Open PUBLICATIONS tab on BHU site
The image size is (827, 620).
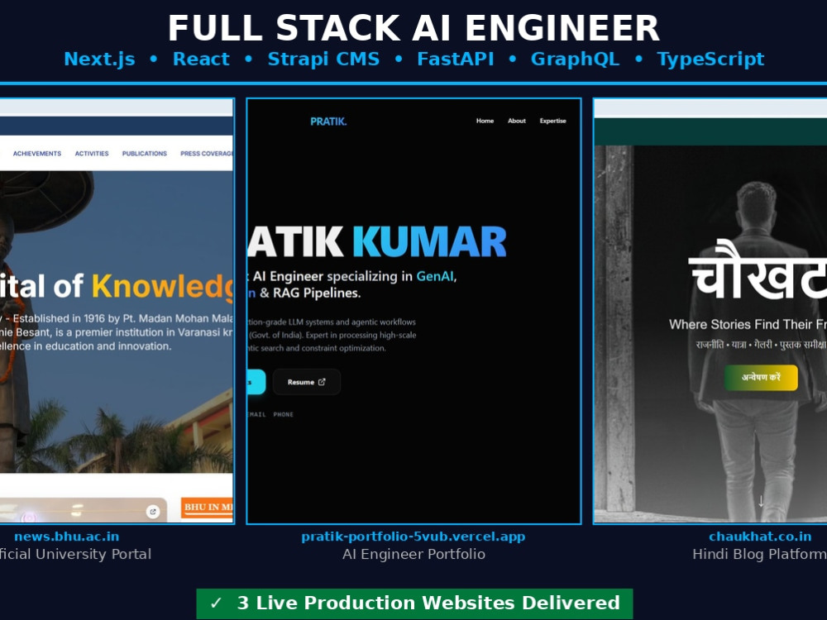[145, 154]
